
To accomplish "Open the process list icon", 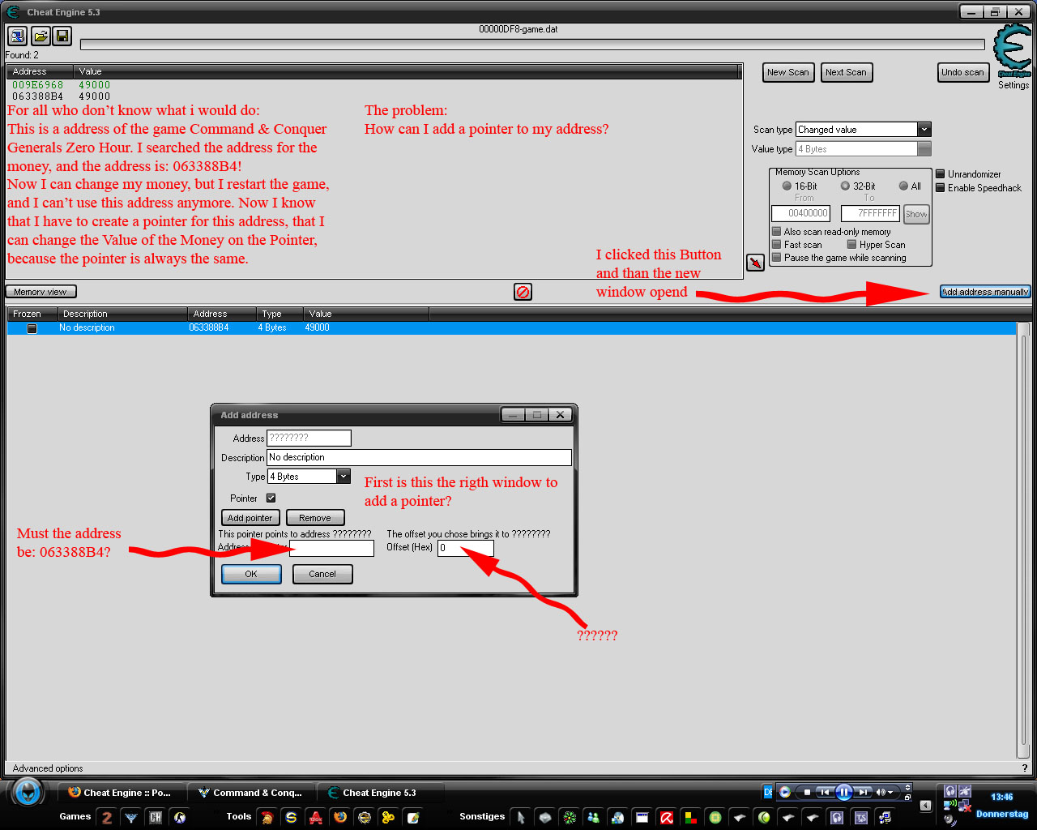I will [x=17, y=36].
